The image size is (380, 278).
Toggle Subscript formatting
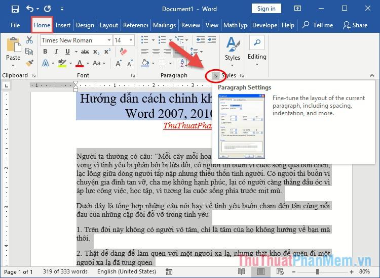(96, 52)
